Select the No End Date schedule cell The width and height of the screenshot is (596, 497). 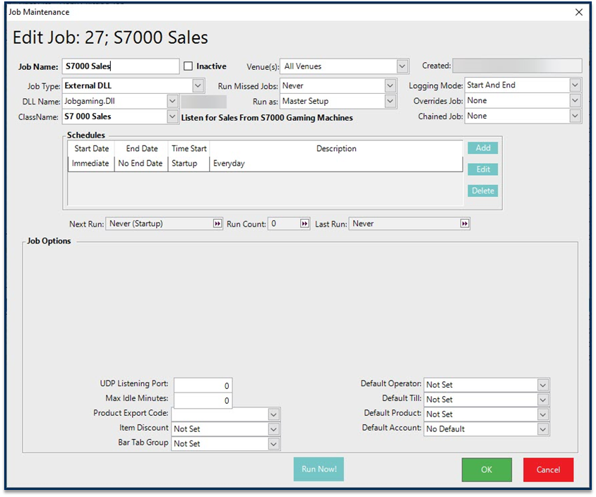pos(141,163)
